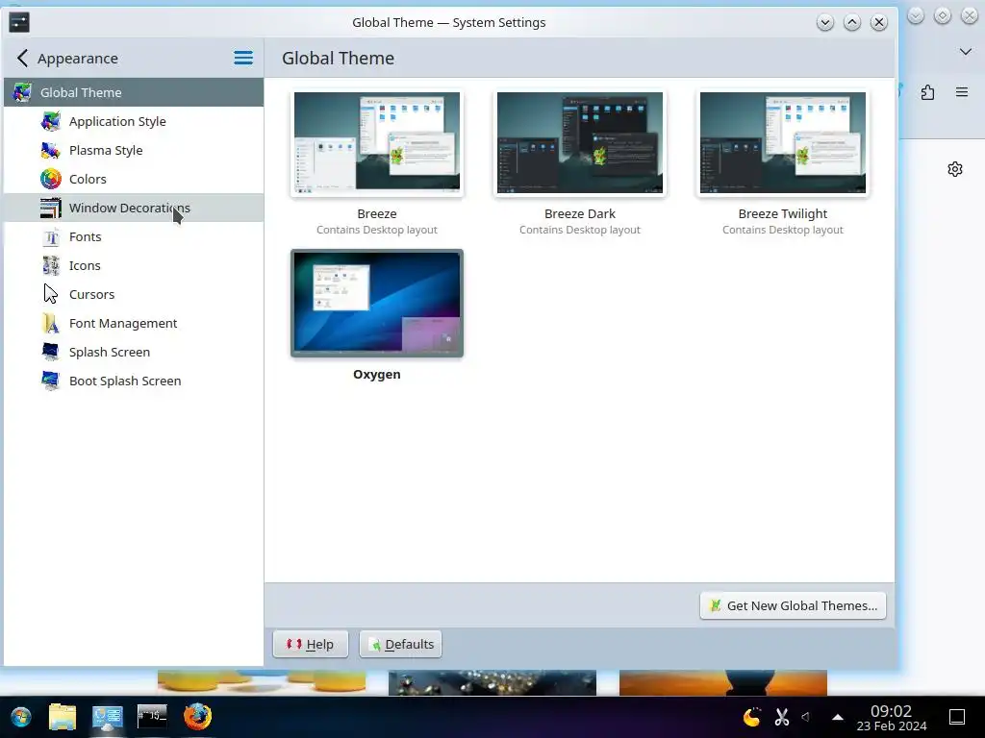Click the Fonts icon in sidebar

coord(51,236)
